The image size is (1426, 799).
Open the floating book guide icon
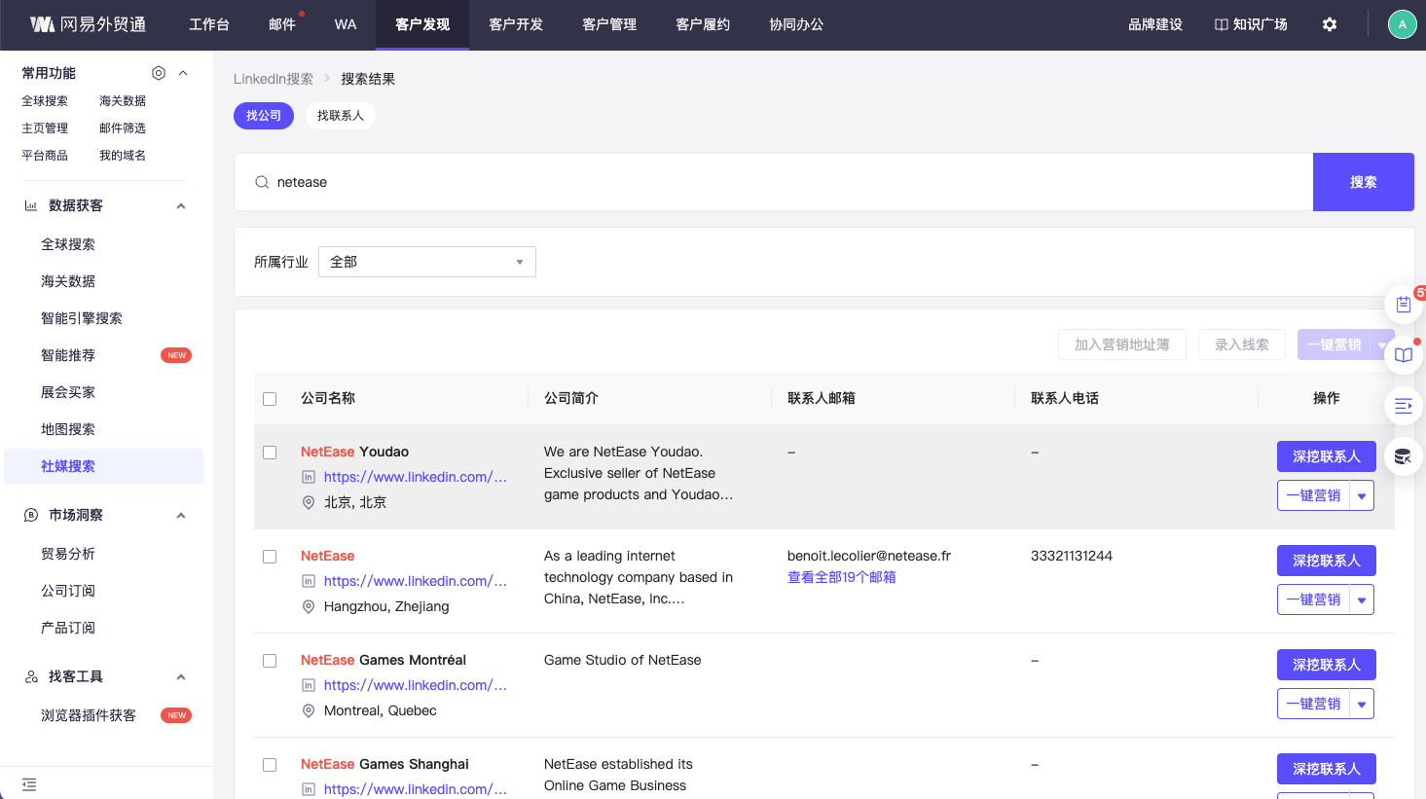pos(1403,355)
